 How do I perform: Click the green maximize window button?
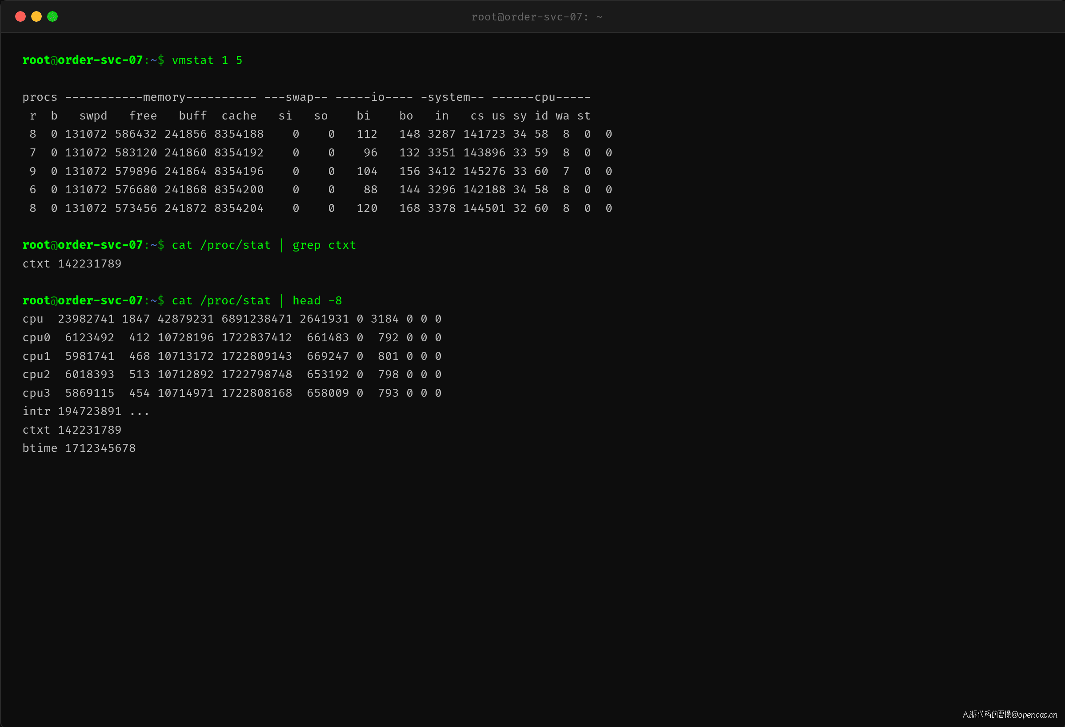53,17
